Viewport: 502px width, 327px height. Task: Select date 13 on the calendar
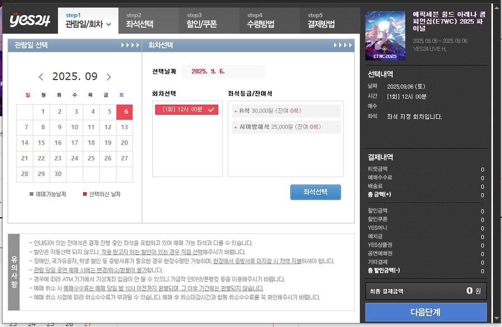124,126
